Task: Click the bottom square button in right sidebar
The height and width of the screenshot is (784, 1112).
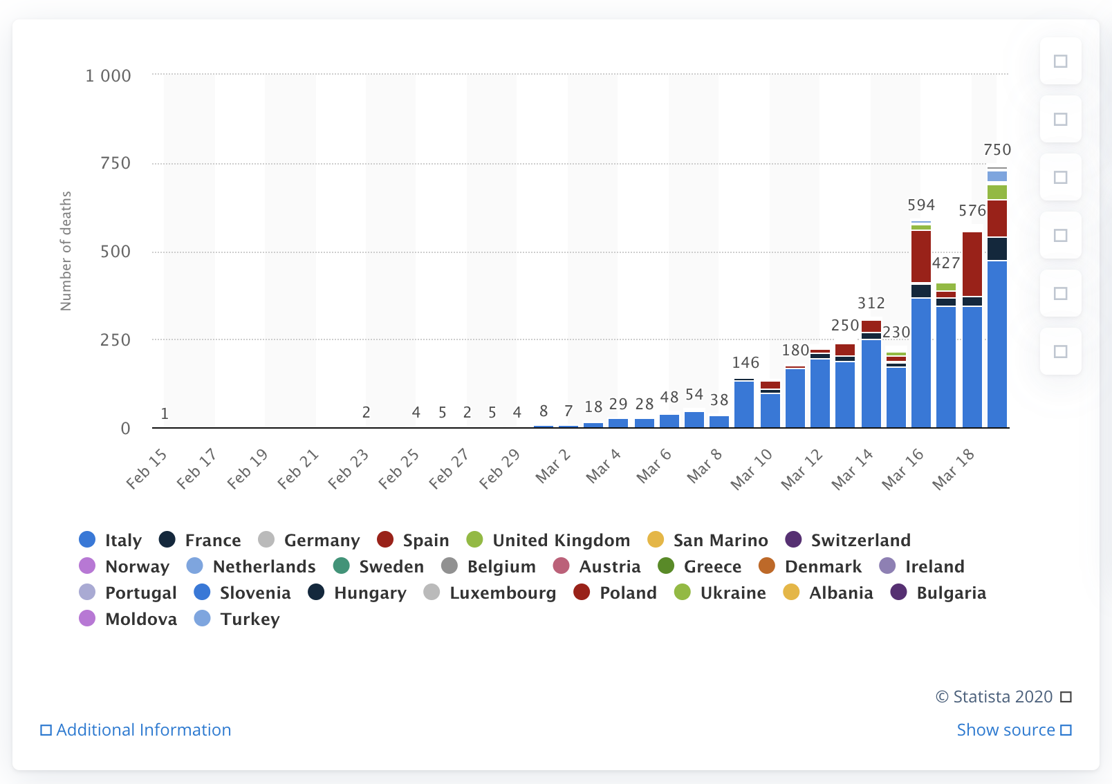Action: click(1060, 352)
